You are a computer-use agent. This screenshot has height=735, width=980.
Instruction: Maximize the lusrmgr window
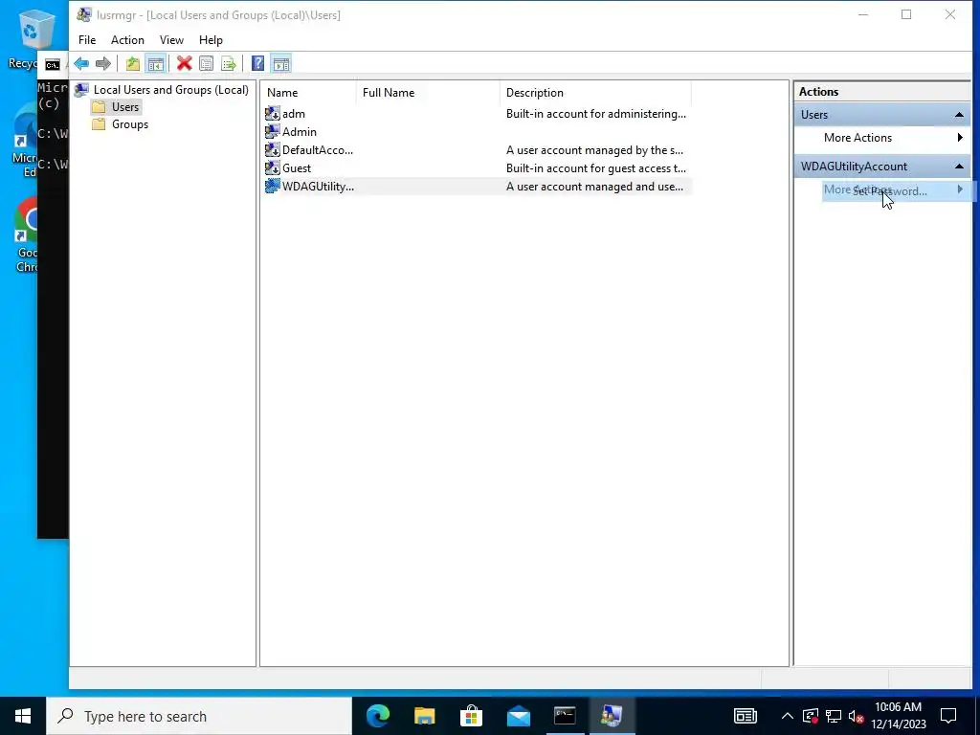pyautogui.click(x=906, y=14)
